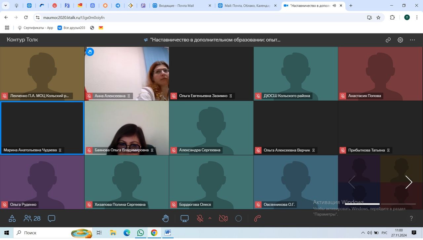The image size is (423, 240).
Task: Show hidden system tray icons
Action: pyautogui.click(x=363, y=233)
